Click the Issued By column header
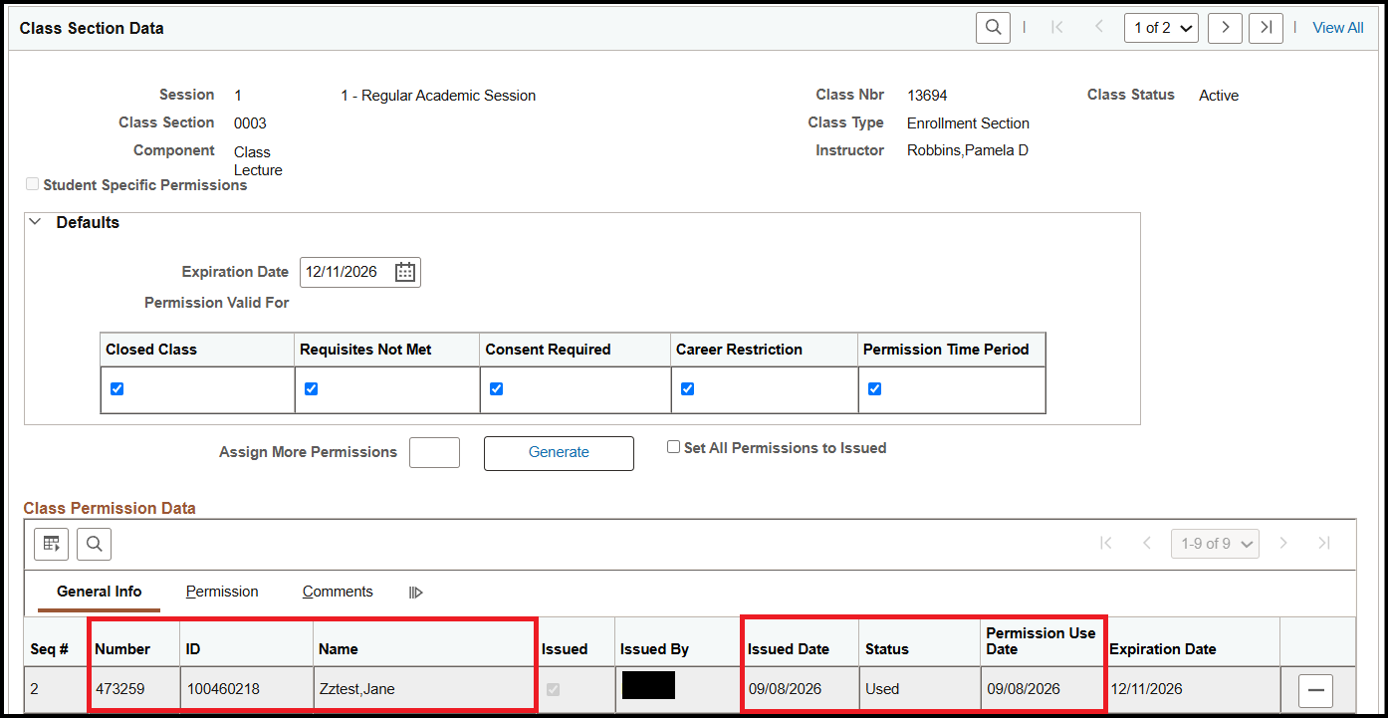This screenshot has height=718, width=1388. click(654, 648)
